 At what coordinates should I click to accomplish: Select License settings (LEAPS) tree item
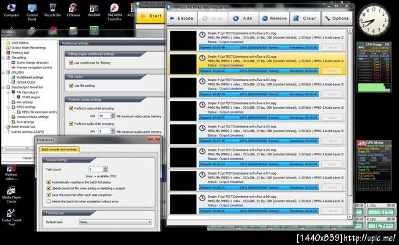pyautogui.click(x=27, y=131)
